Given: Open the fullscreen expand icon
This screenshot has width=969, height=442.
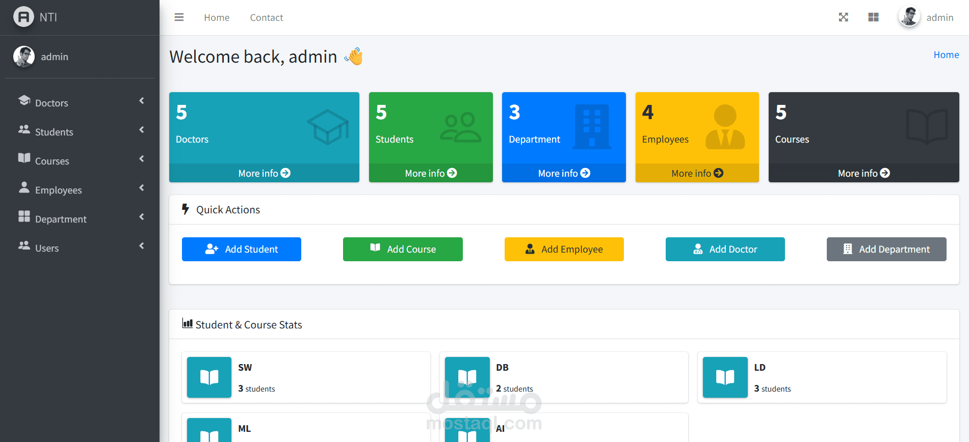Looking at the screenshot, I should tap(844, 17).
